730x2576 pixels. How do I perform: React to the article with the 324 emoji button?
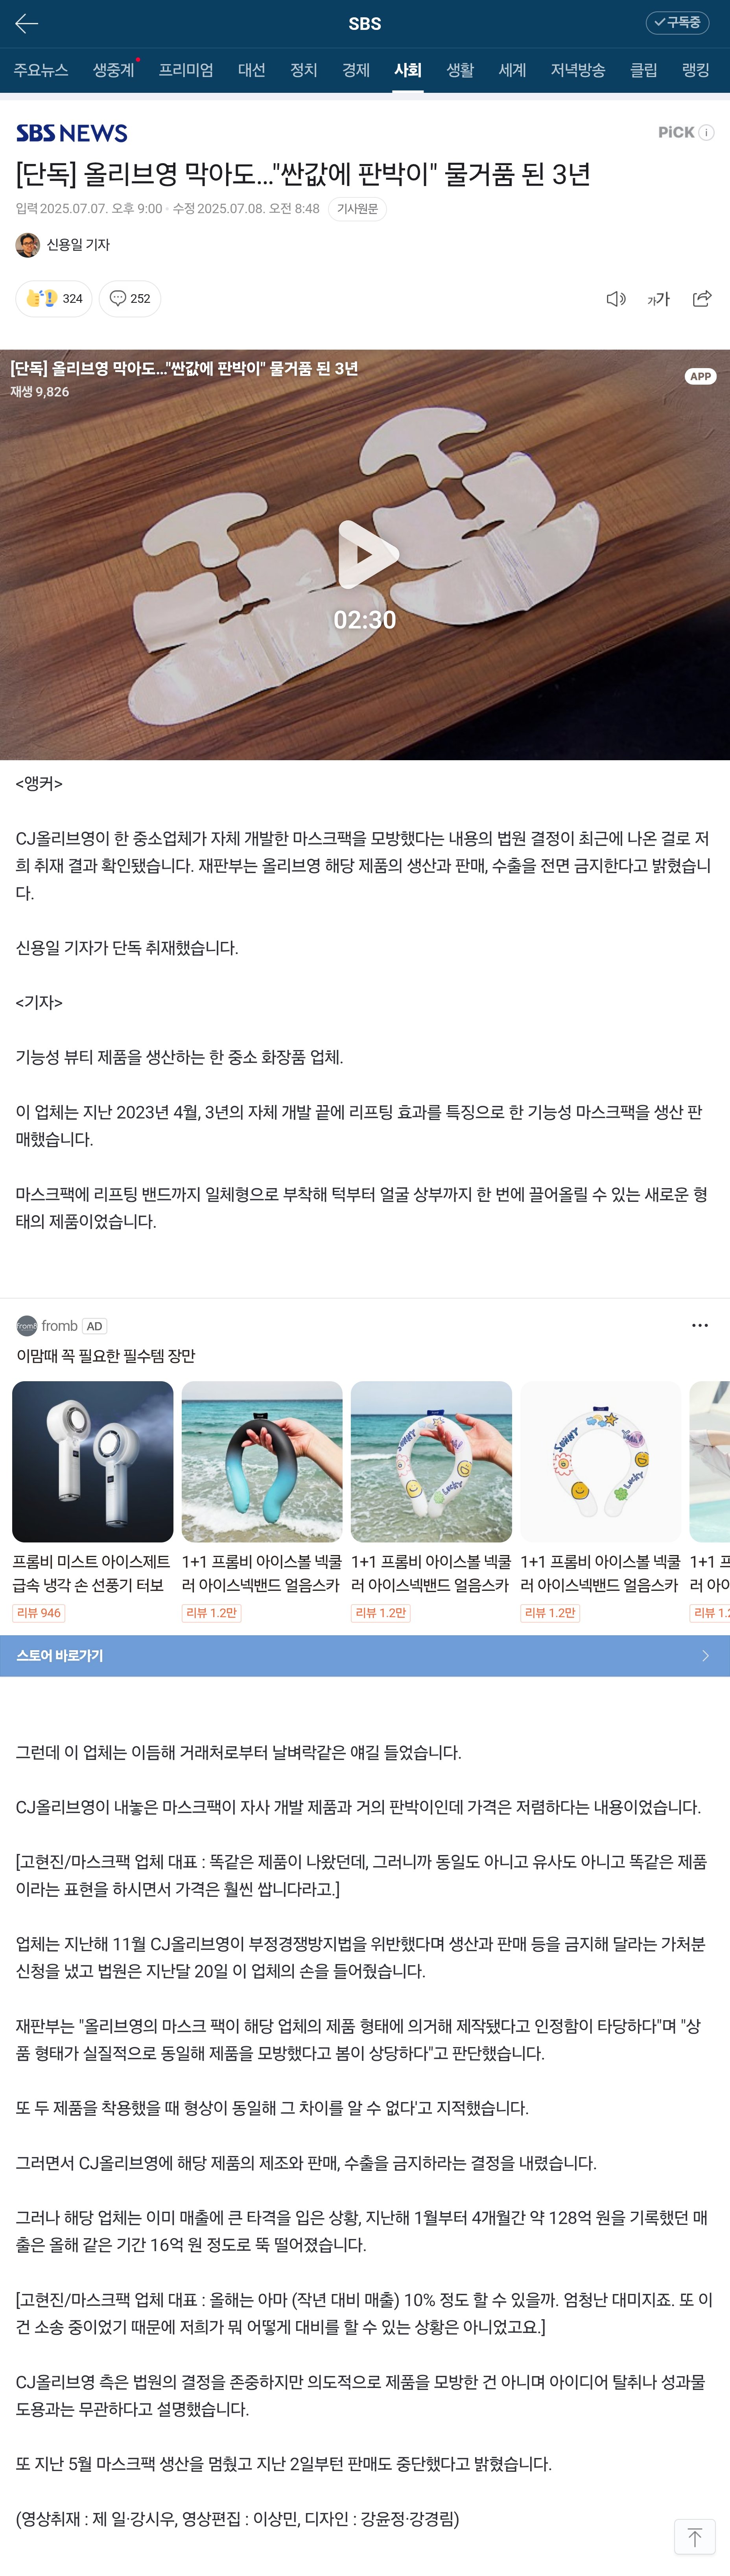click(54, 299)
